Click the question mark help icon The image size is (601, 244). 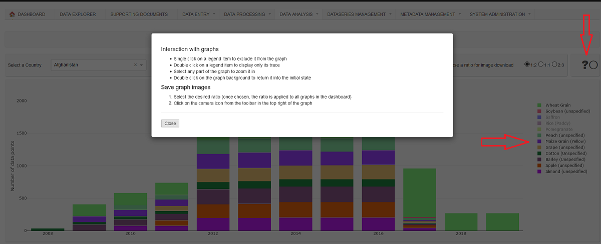584,64
